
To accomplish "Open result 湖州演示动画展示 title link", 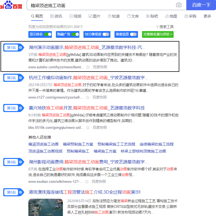I will click(x=87, y=48).
